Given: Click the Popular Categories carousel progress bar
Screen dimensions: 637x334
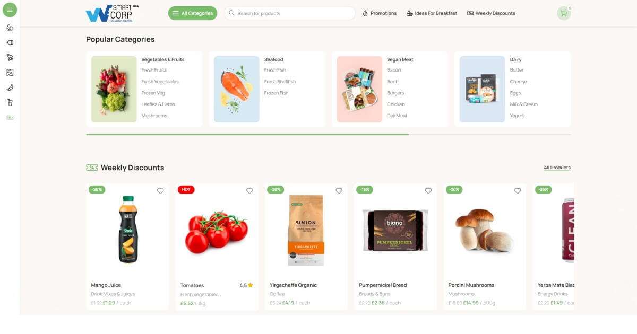Looking at the screenshot, I should click(328, 135).
